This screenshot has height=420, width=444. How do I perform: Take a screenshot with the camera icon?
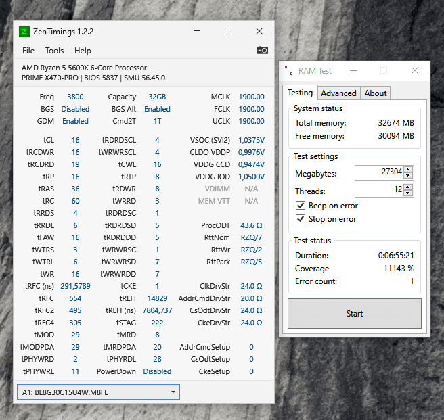[262, 50]
